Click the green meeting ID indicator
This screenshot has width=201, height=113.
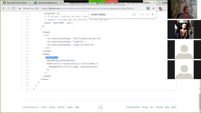click(x=97, y=1)
